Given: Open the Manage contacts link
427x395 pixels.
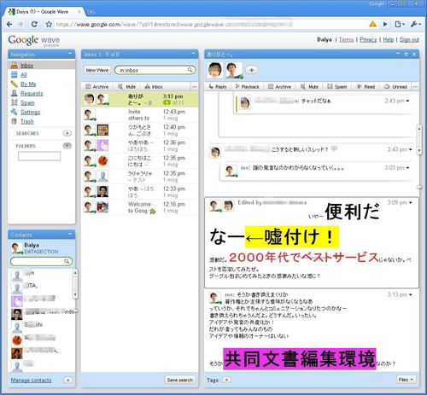Looking at the screenshot, I should pyautogui.click(x=31, y=380).
